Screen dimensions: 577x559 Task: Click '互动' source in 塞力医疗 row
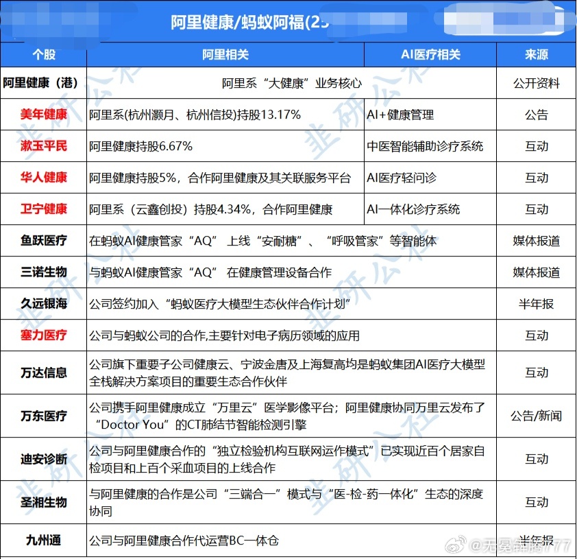[536, 335]
